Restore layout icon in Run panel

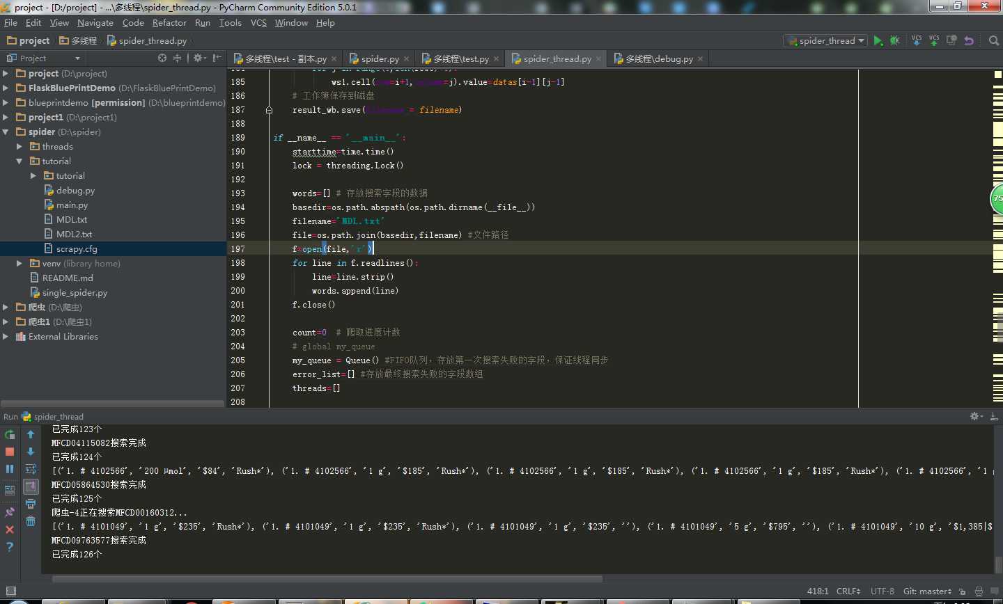click(10, 491)
